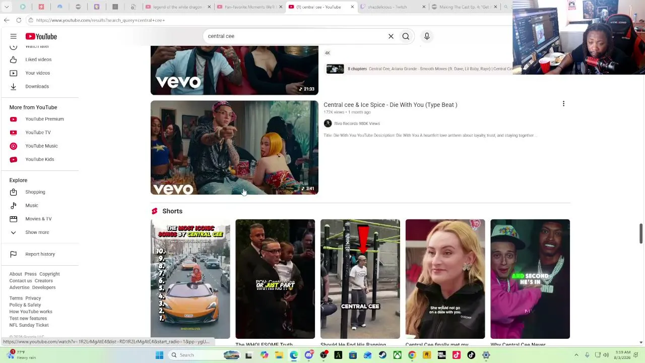645x363 pixels.
Task: Select the Movies & TV clapperboard icon
Action: tap(14, 219)
